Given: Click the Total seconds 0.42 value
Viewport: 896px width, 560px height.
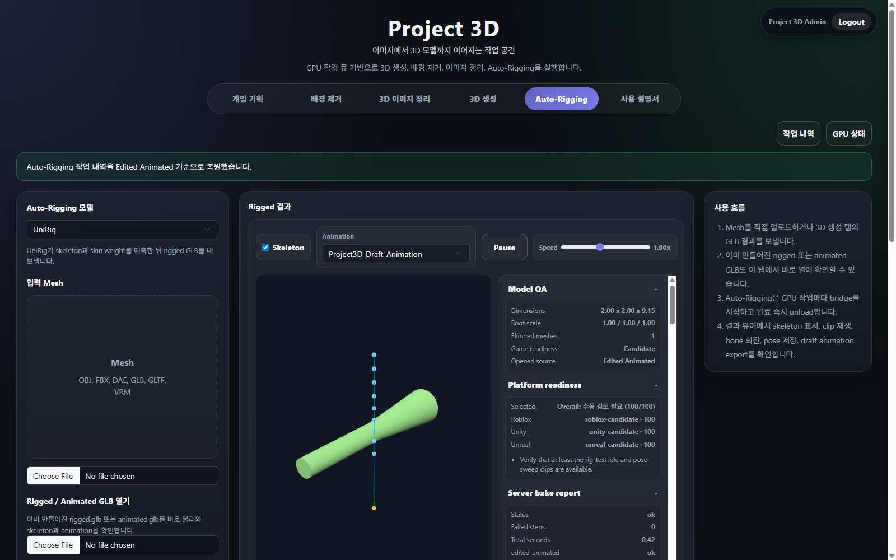Looking at the screenshot, I should pos(648,540).
